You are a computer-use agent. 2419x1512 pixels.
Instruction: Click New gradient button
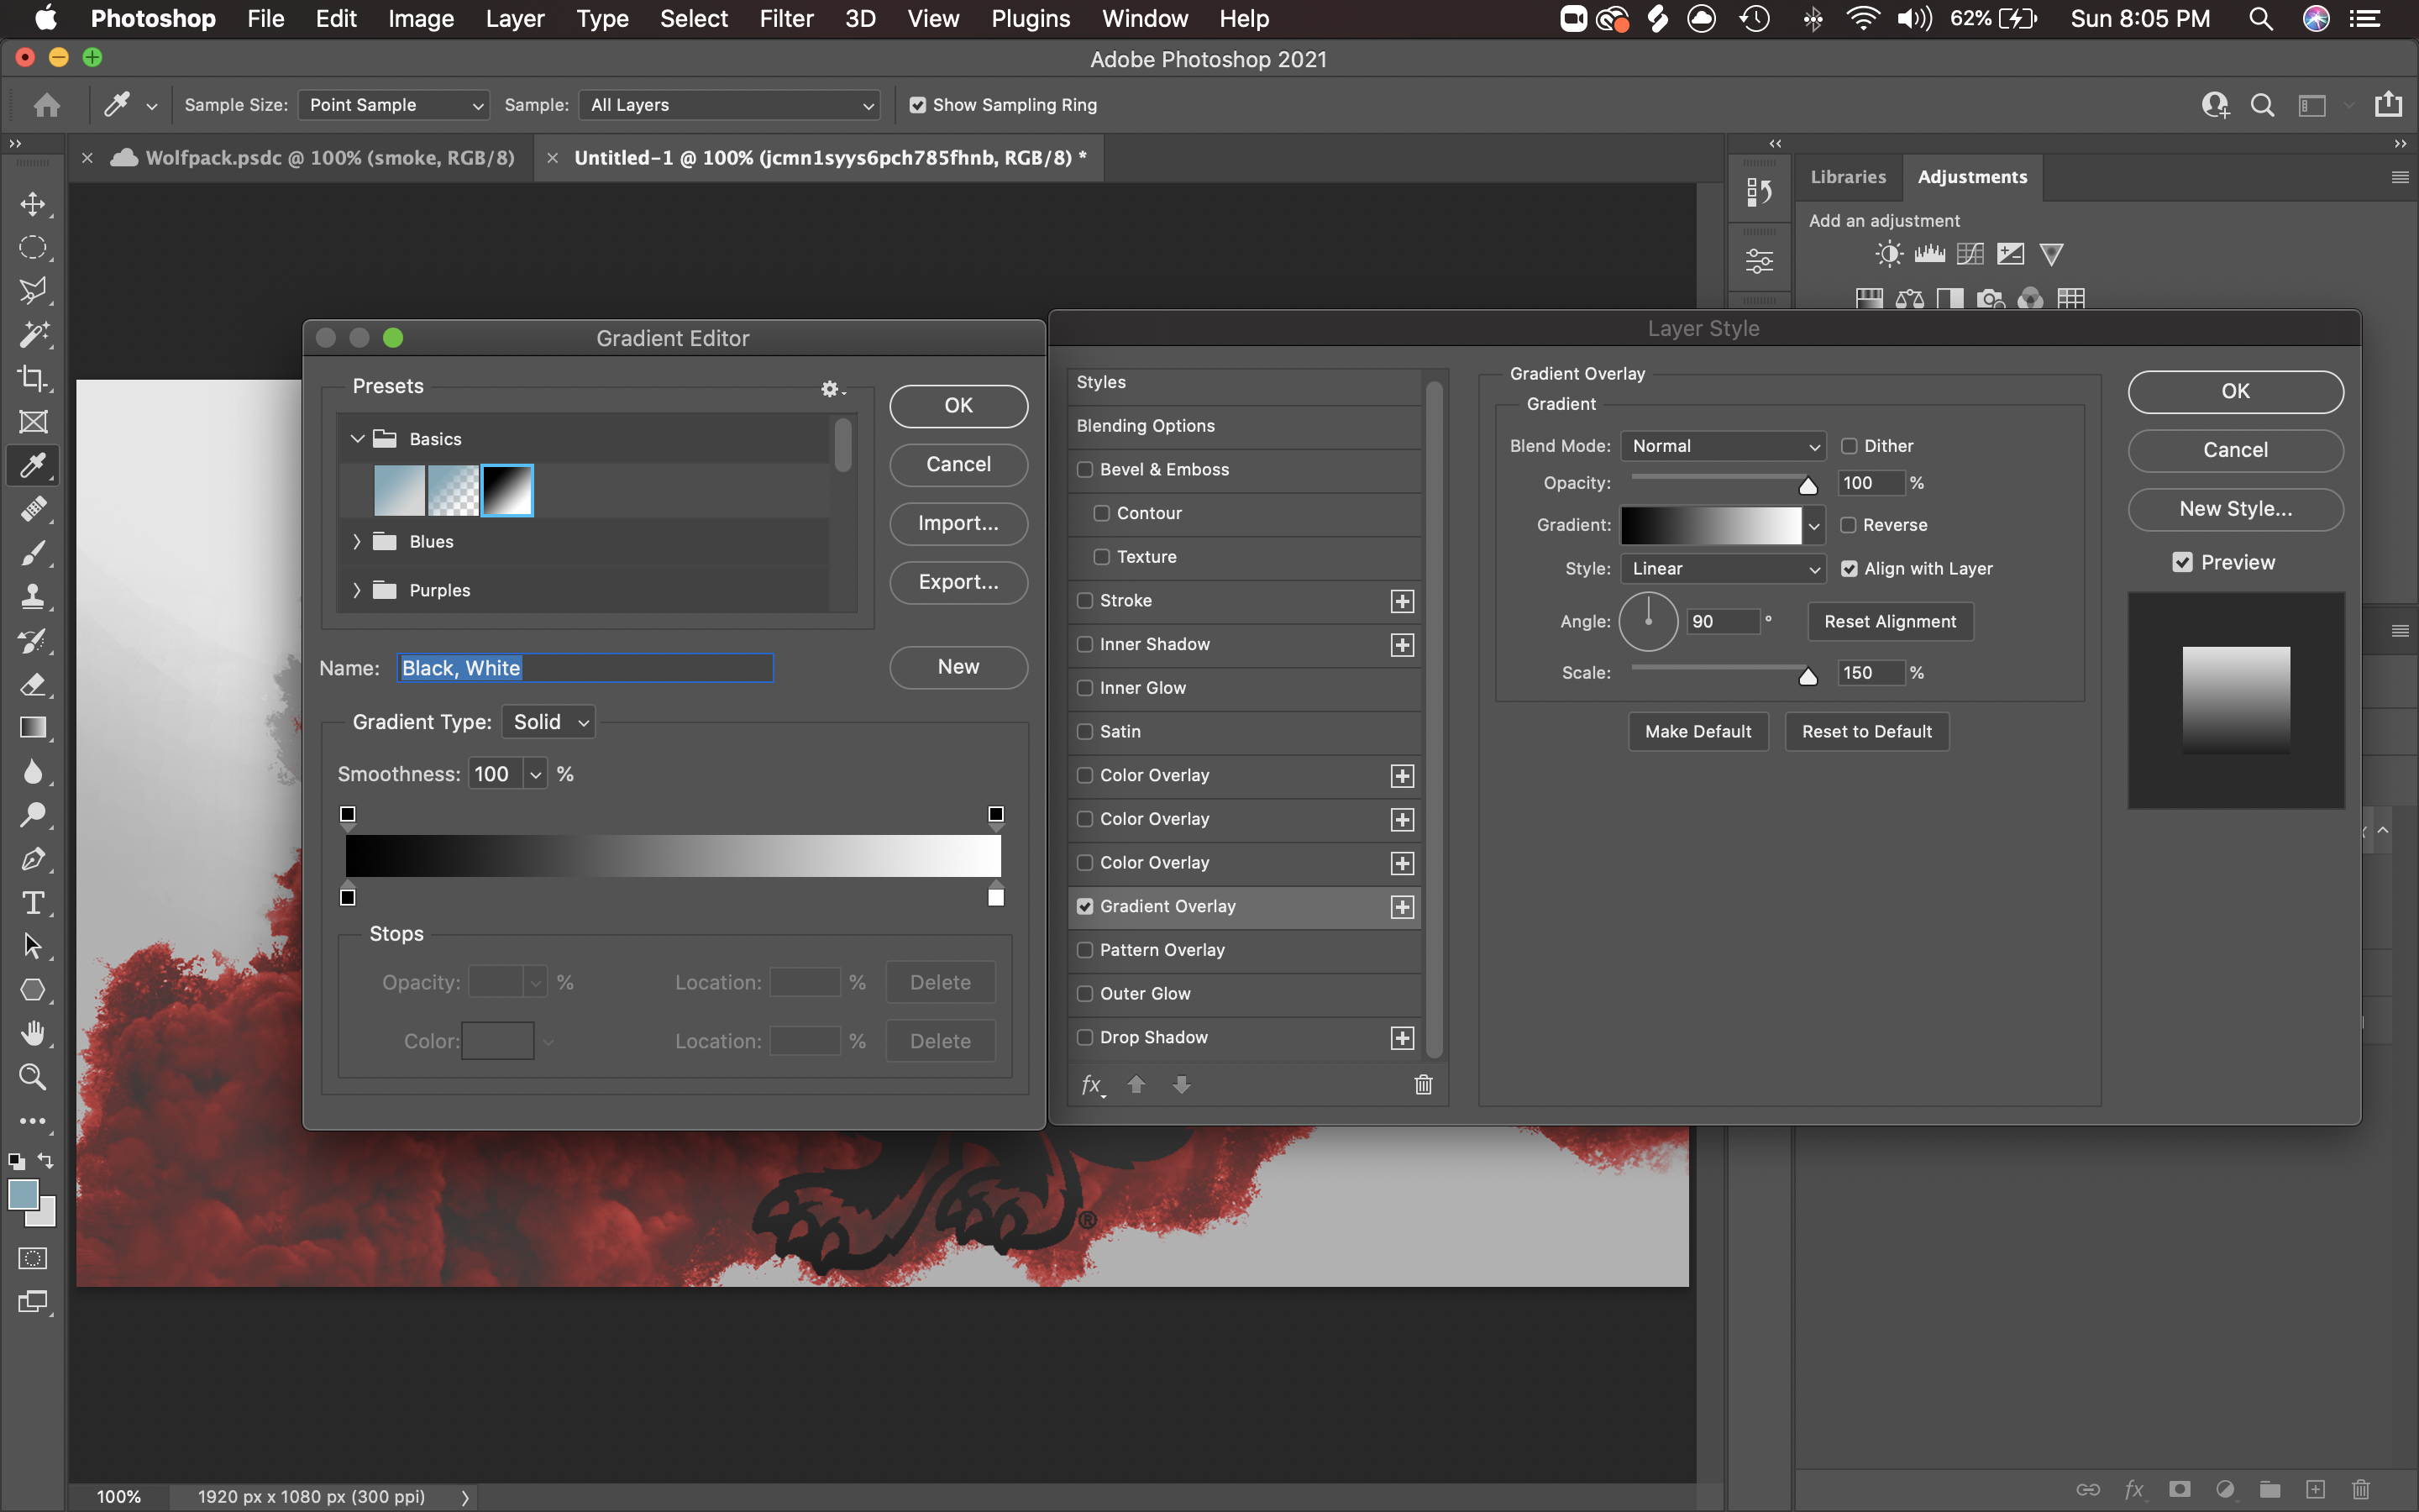pyautogui.click(x=958, y=667)
